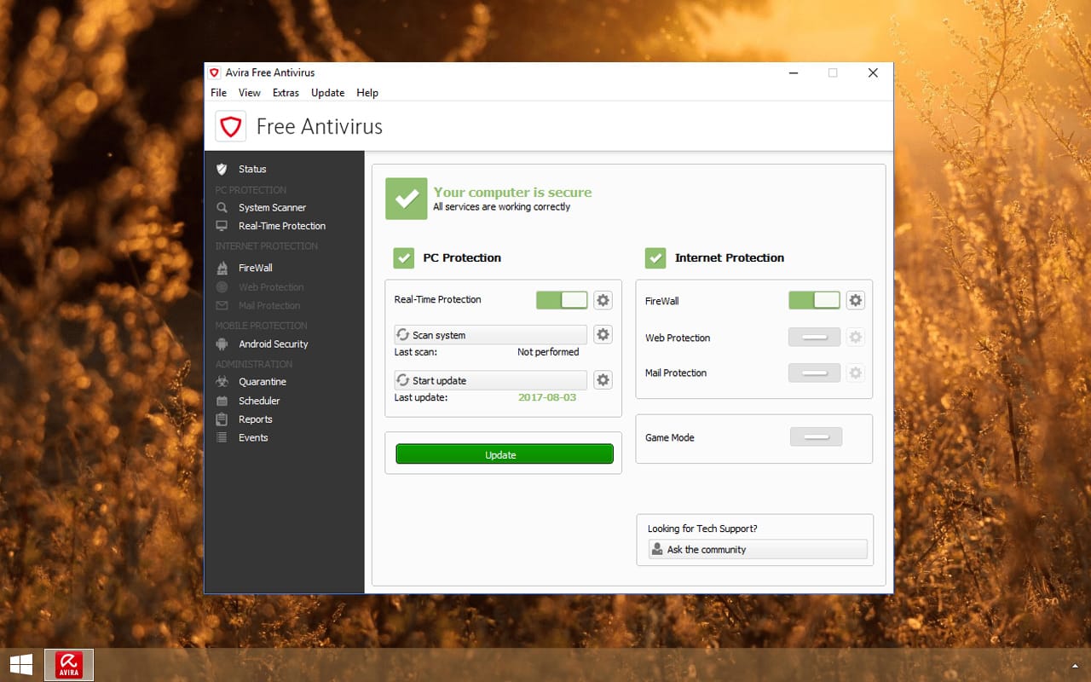
Task: Click the PC Protection green checkbox
Action: (403, 257)
